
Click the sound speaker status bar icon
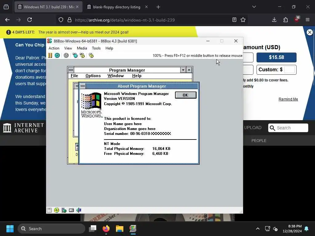point(78,210)
